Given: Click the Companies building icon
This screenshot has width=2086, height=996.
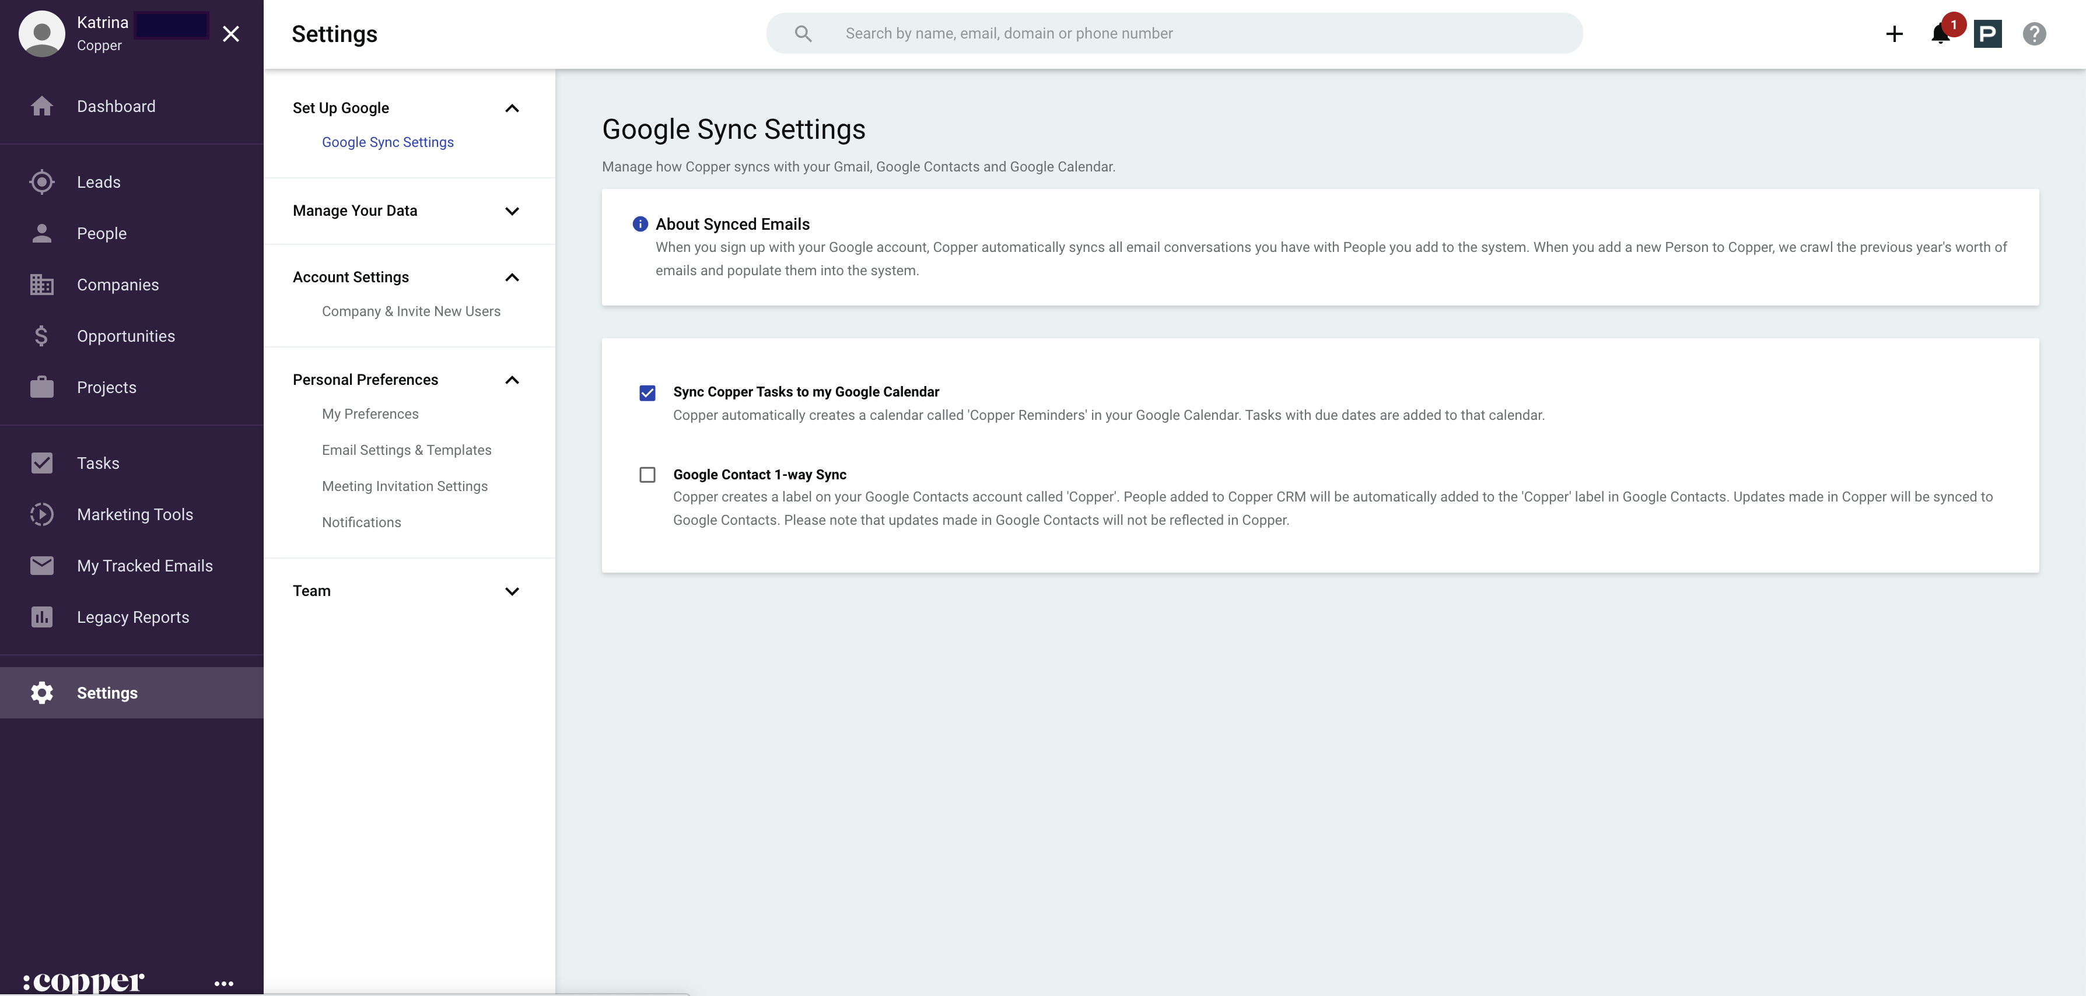Looking at the screenshot, I should click(41, 285).
